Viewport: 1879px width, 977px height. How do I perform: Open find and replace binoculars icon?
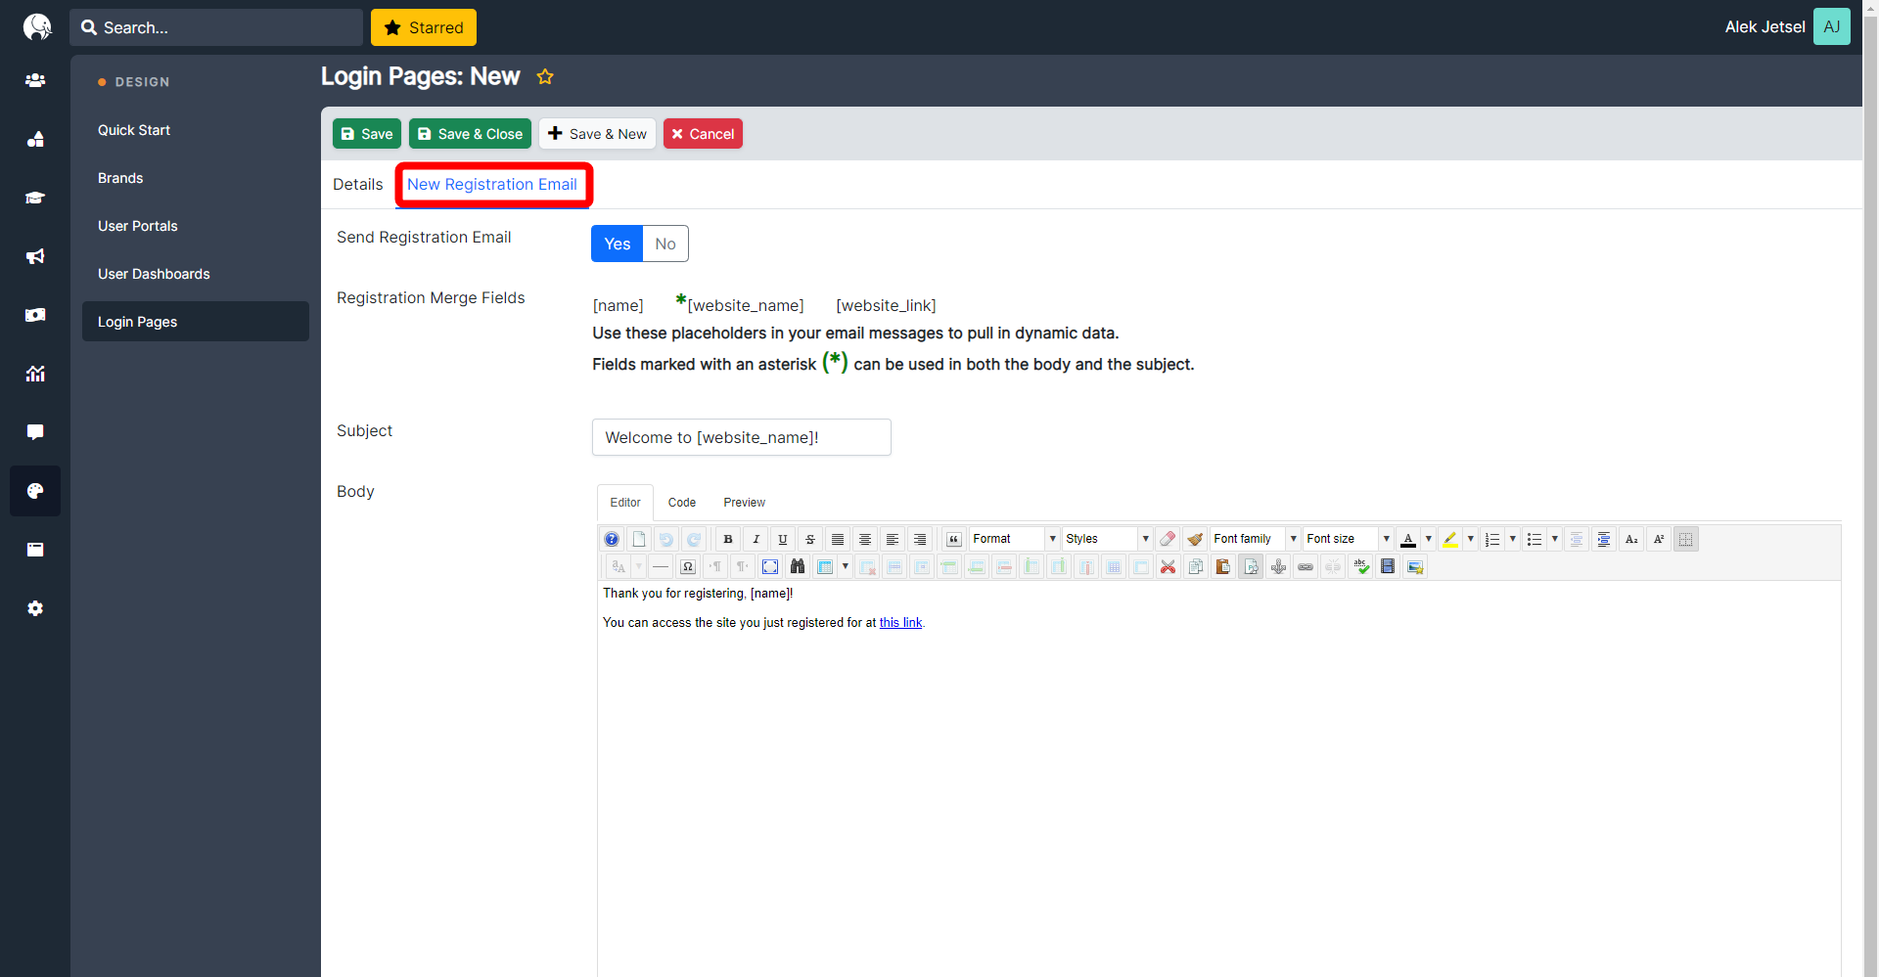(798, 566)
